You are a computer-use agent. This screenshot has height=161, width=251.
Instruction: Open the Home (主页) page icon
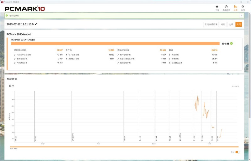click(x=217, y=7)
